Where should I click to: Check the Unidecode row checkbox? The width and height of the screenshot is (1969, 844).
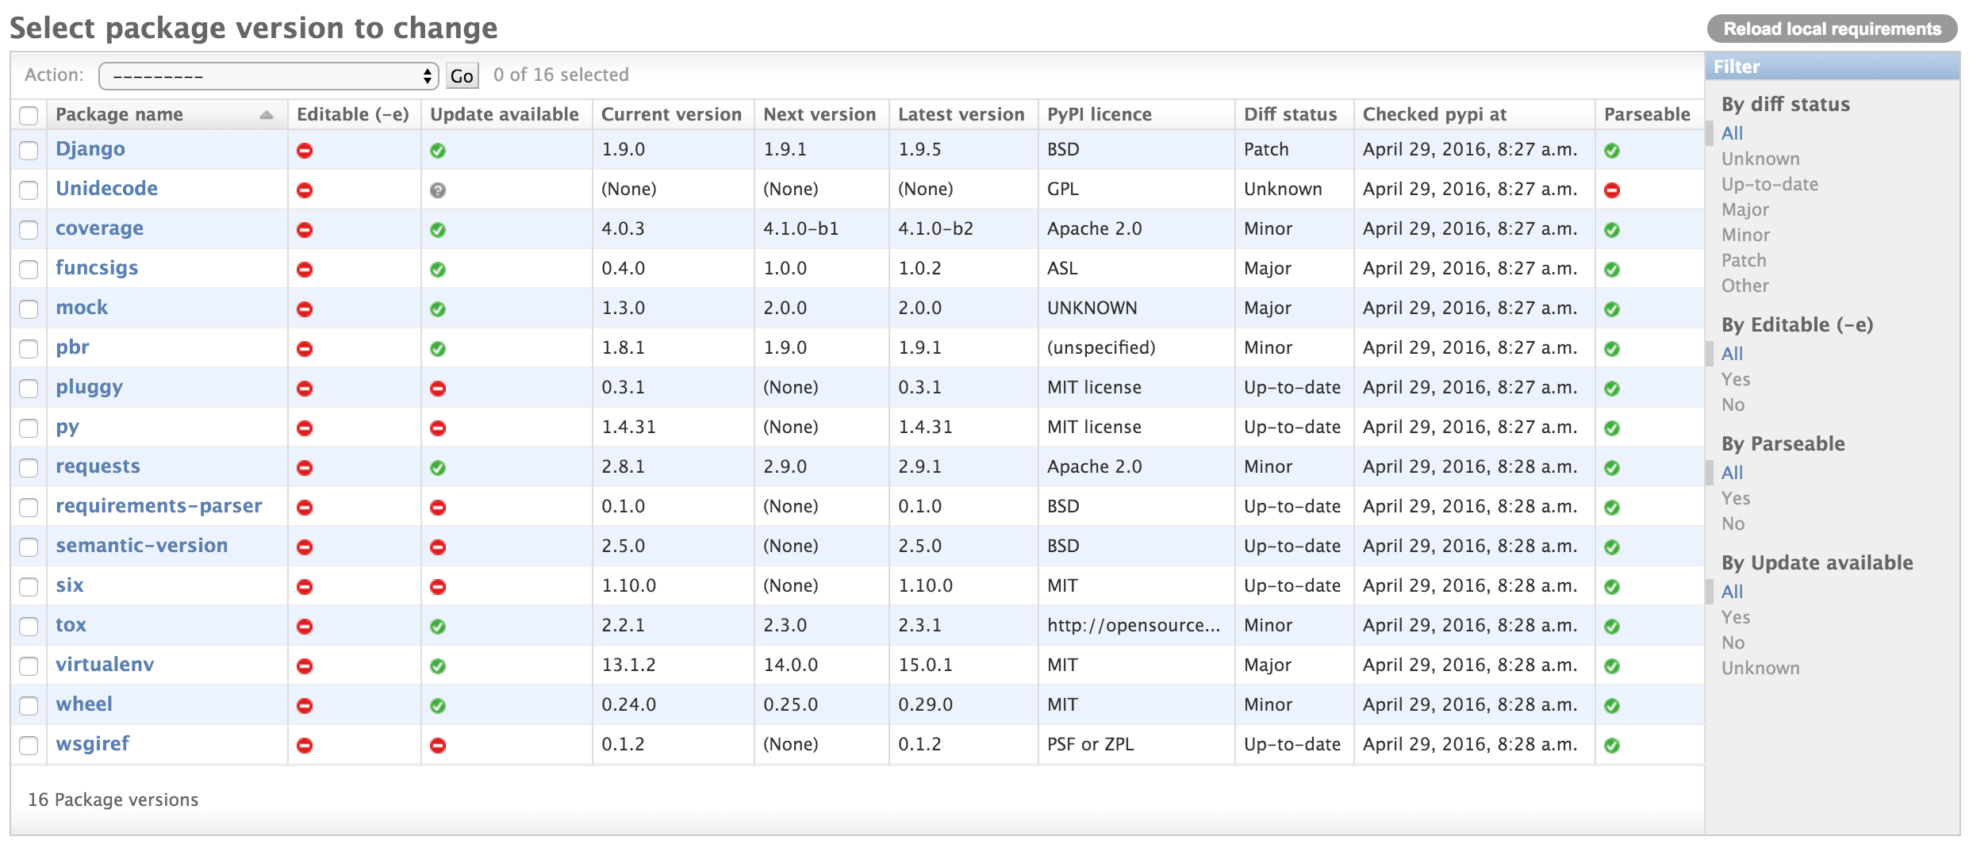pyautogui.click(x=29, y=190)
